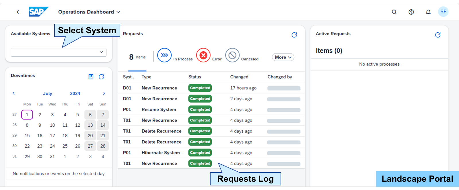The height and width of the screenshot is (190, 459).
Task: Click 'No active processes' message
Action: coord(379,64)
